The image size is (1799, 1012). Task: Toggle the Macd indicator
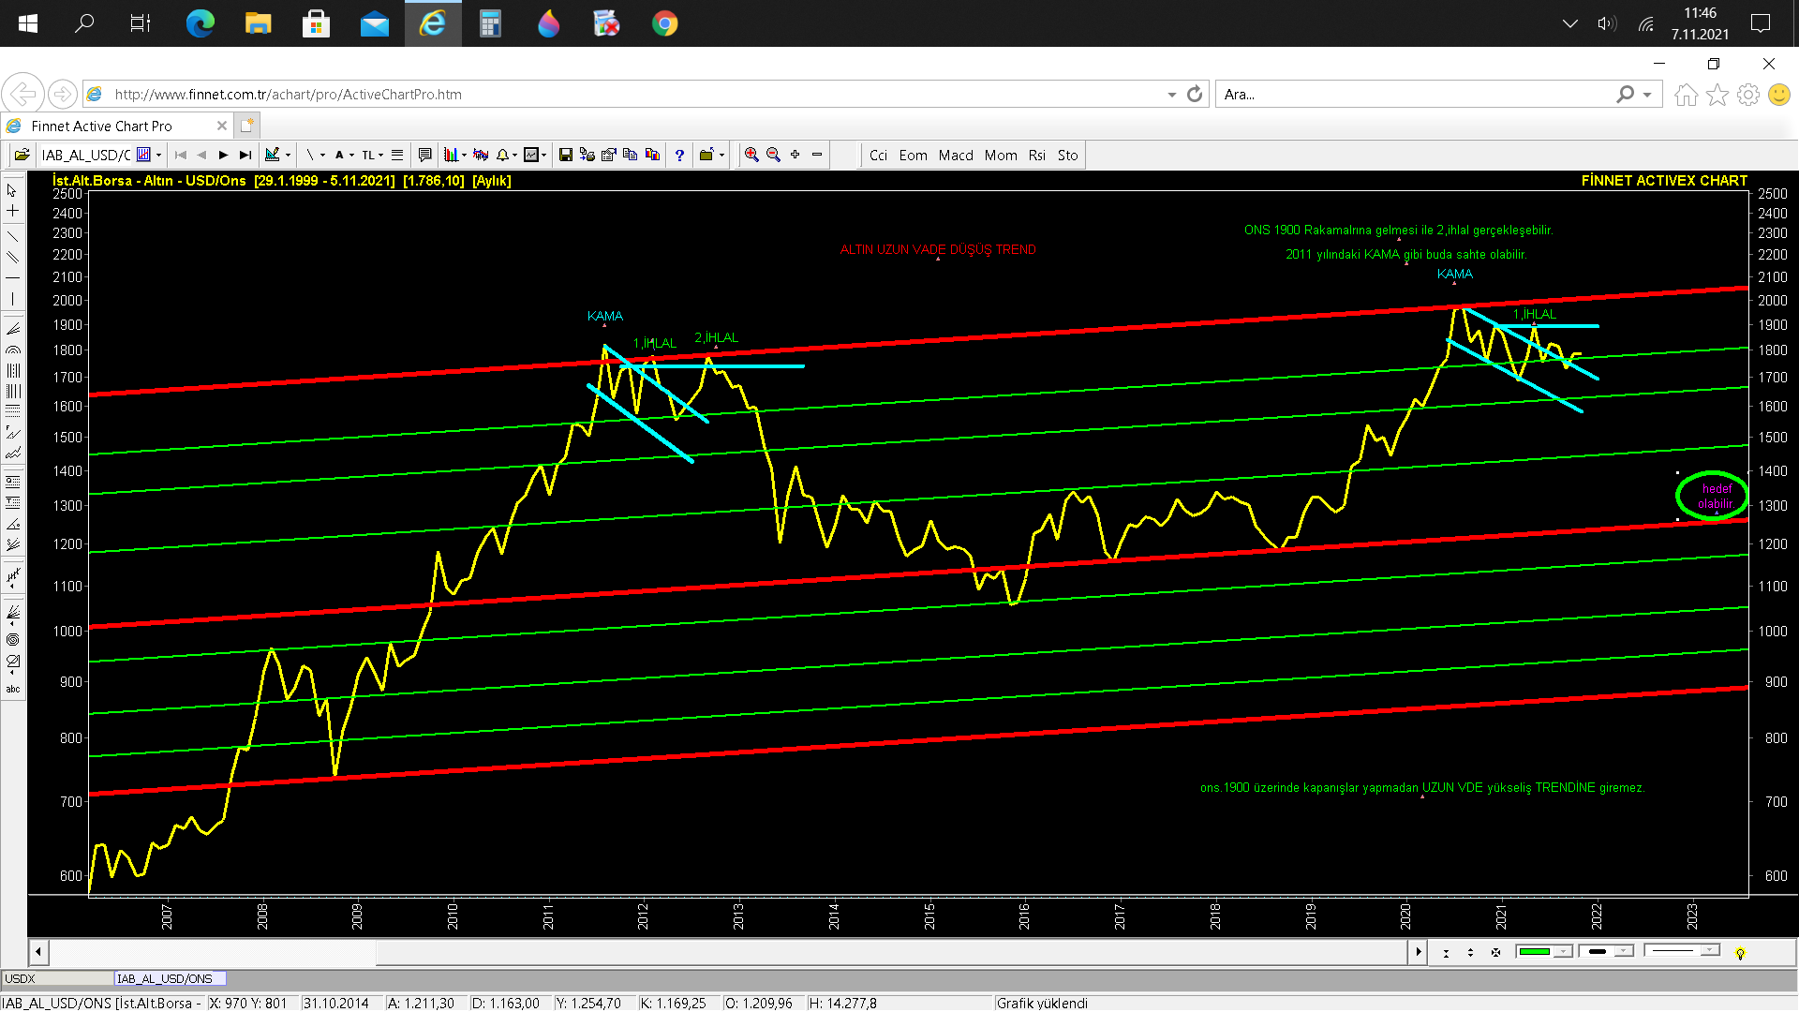tap(956, 156)
